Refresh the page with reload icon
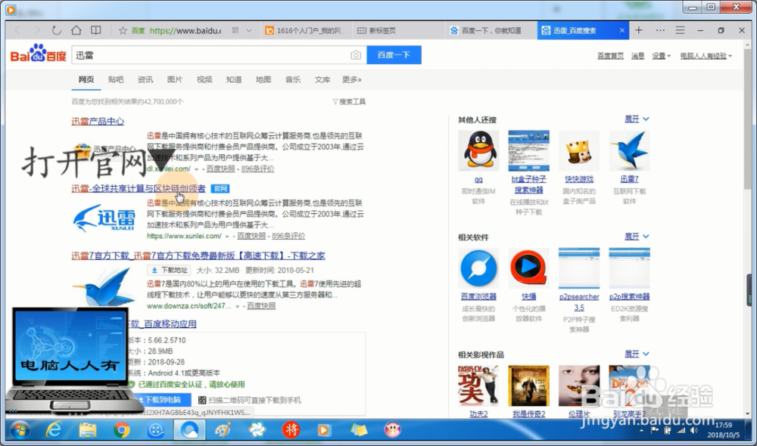 point(57,30)
